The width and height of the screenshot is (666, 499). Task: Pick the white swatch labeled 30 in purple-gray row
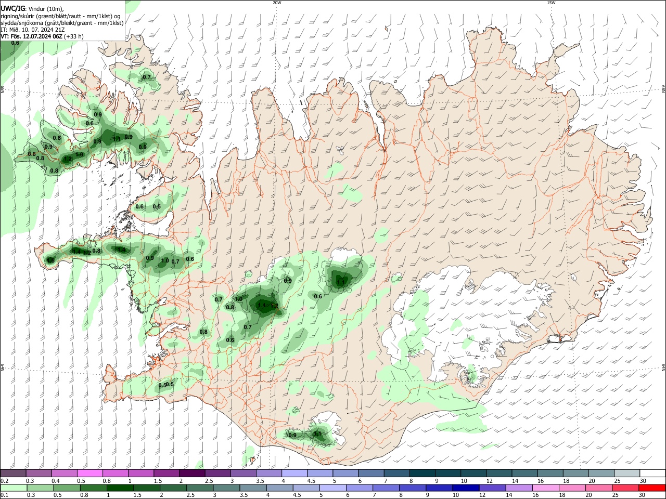click(652, 474)
